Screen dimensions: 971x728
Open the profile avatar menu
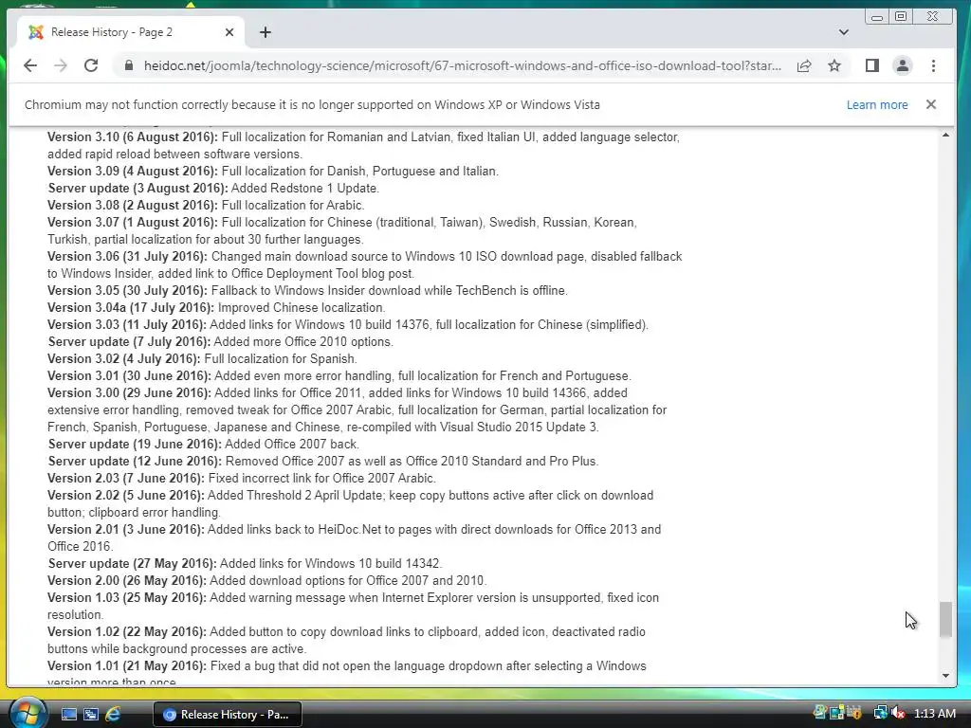point(903,65)
